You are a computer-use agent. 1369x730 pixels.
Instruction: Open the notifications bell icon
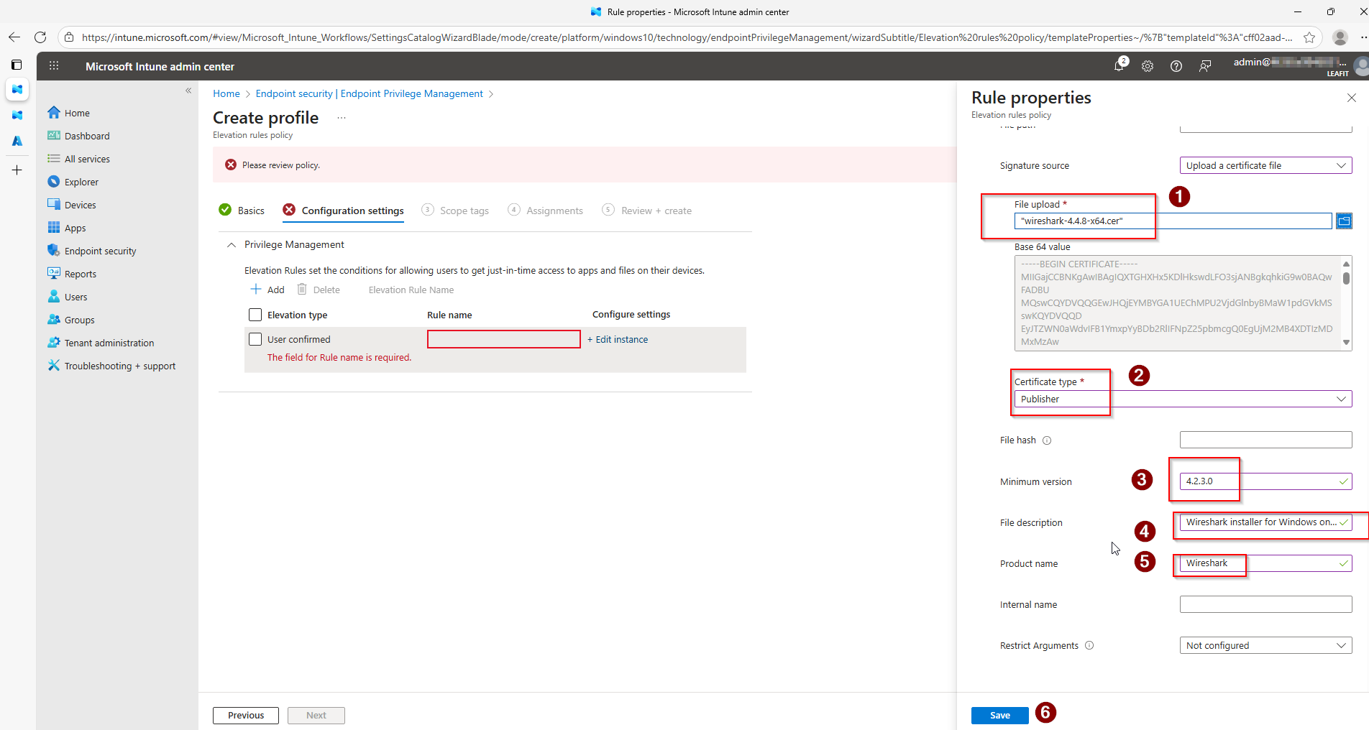[x=1119, y=66]
